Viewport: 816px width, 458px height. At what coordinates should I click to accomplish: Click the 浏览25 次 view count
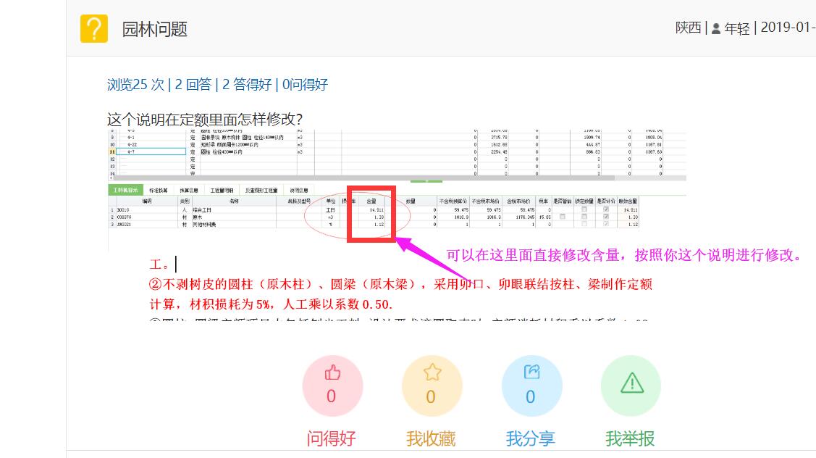coord(135,84)
